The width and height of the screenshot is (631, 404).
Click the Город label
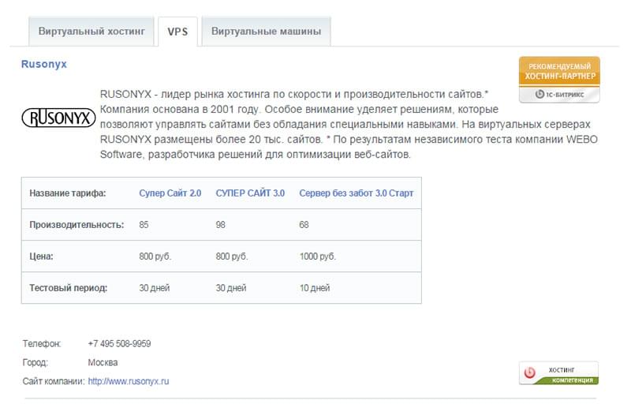35,362
